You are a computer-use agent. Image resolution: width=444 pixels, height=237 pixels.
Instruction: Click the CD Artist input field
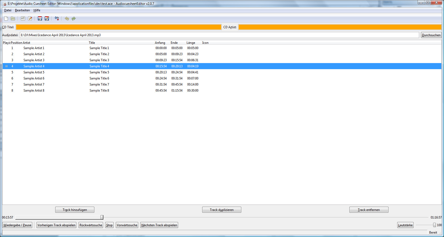pos(340,27)
